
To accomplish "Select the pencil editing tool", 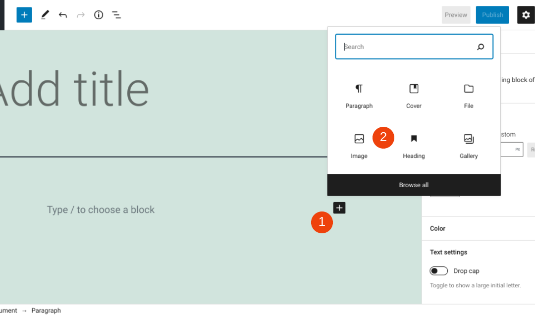I will (x=45, y=15).
